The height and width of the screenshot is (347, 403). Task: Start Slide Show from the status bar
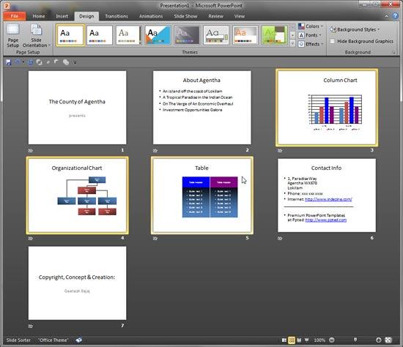(x=306, y=340)
